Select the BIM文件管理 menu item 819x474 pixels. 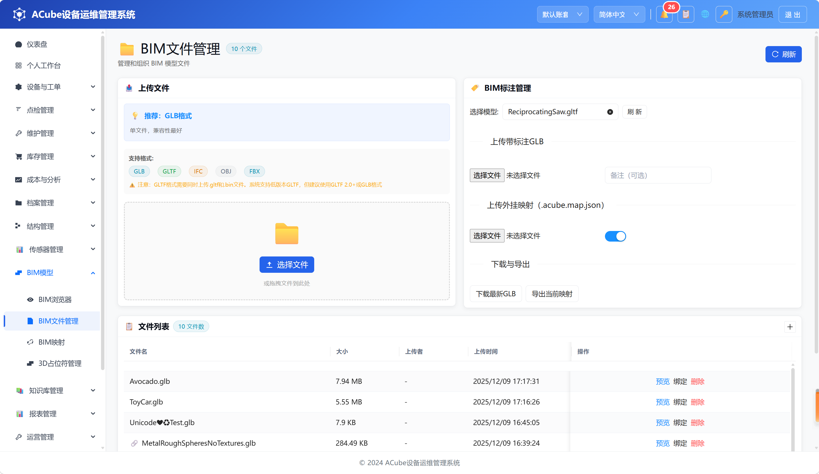pos(52,321)
